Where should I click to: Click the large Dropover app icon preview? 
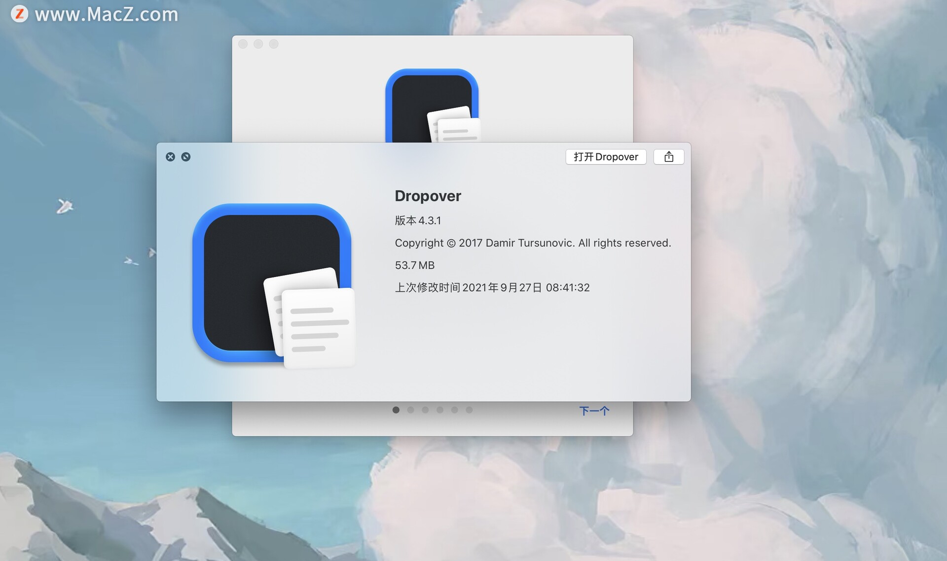tap(274, 286)
